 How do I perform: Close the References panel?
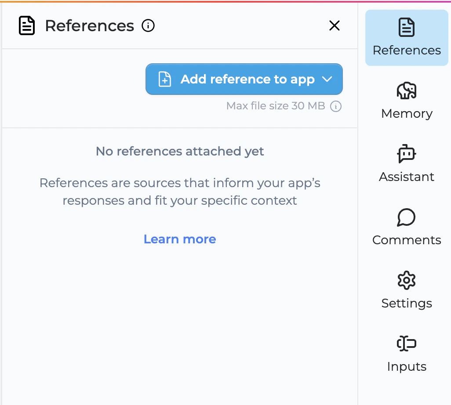click(x=335, y=25)
